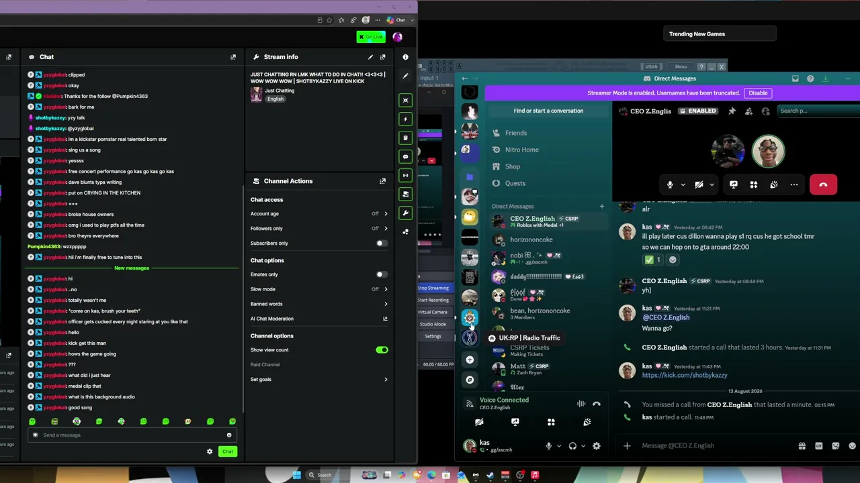The width and height of the screenshot is (860, 483).
Task: Pop out the Chat panel
Action: (x=233, y=57)
